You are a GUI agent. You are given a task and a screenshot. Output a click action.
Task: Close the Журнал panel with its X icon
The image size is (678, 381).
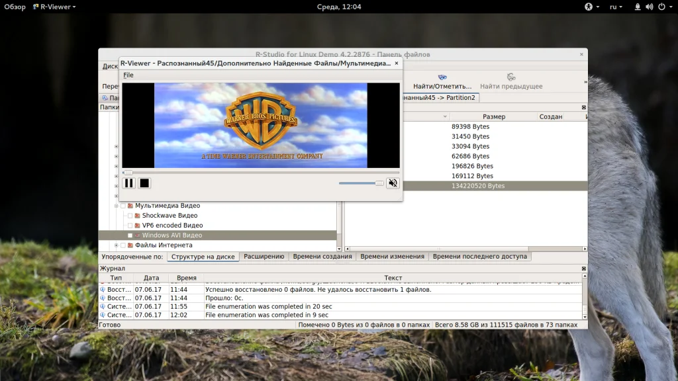[584, 269]
